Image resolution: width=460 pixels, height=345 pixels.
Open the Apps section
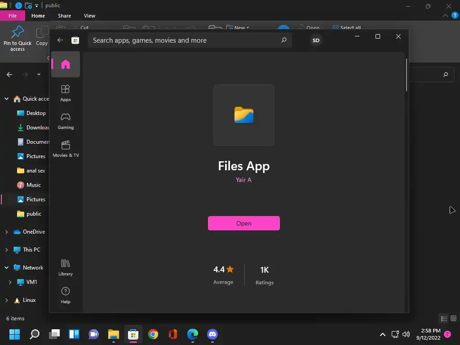pyautogui.click(x=66, y=93)
